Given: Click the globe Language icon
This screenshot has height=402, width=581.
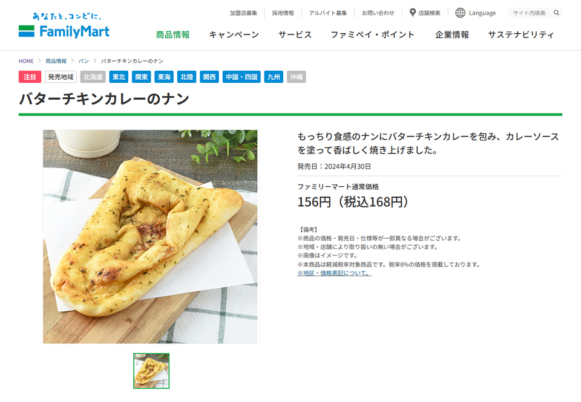Looking at the screenshot, I should 460,13.
